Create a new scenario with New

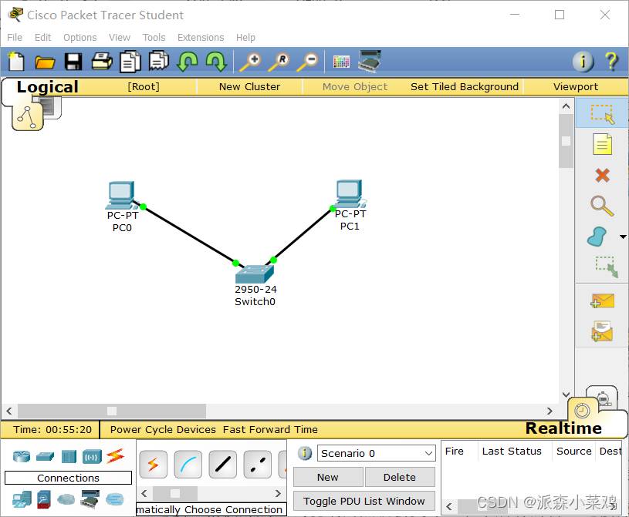328,477
